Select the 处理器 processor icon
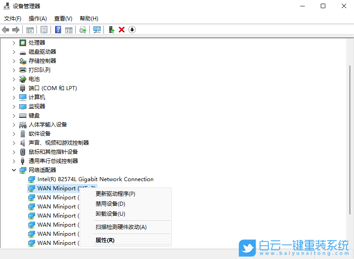This screenshot has height=259, width=354. 23,43
